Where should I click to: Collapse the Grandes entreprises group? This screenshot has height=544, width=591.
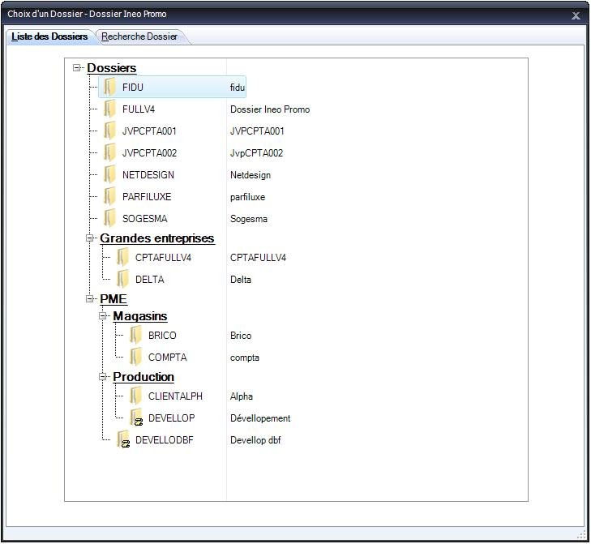pyautogui.click(x=91, y=238)
